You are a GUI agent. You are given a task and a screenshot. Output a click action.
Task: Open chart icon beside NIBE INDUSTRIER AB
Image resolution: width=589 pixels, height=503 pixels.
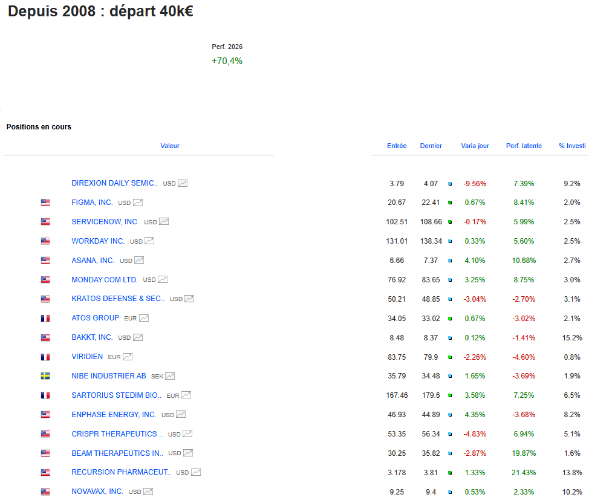[x=170, y=376]
